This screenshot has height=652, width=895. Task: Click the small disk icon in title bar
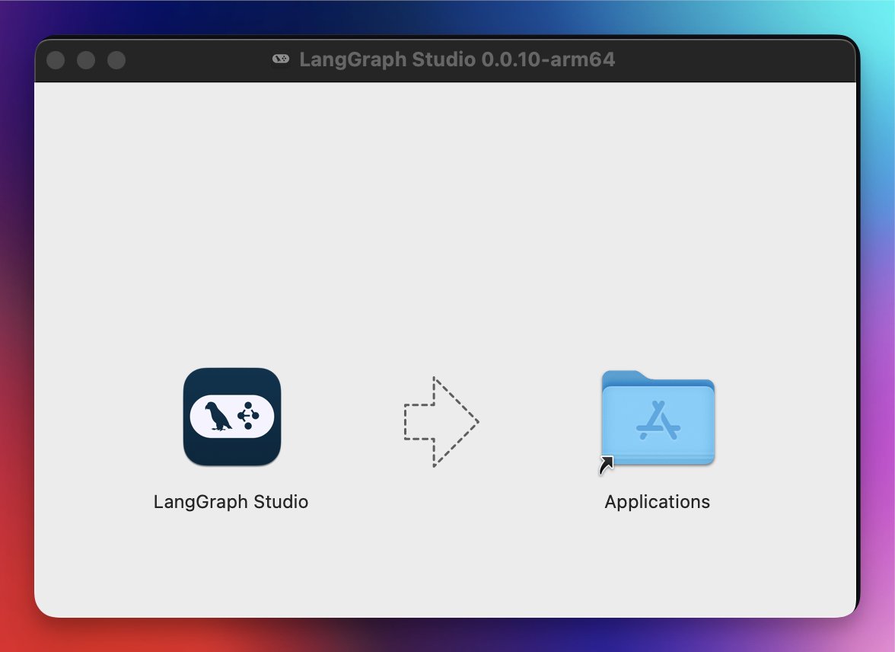click(x=280, y=59)
